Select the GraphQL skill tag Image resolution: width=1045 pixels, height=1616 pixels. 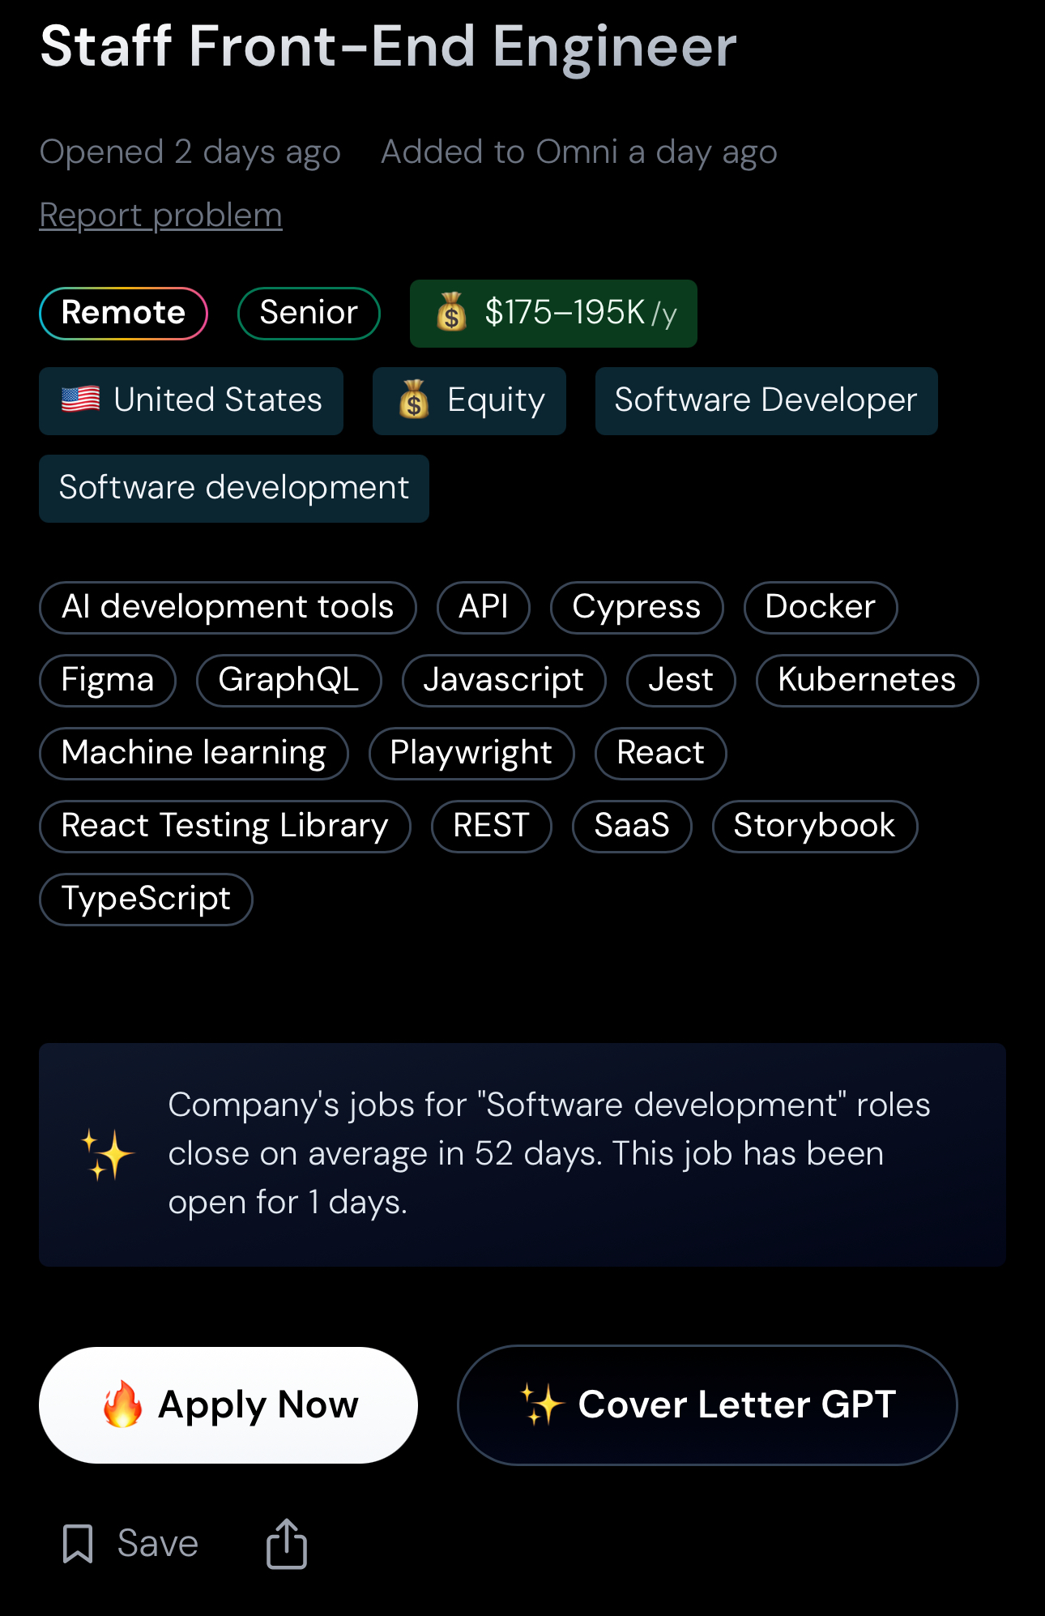288,680
